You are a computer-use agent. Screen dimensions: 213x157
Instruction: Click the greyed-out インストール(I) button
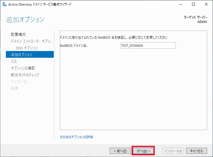pyautogui.click(x=173, y=151)
